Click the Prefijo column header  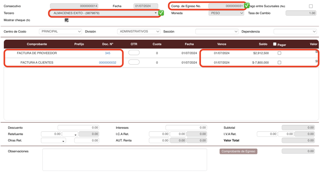(x=79, y=44)
